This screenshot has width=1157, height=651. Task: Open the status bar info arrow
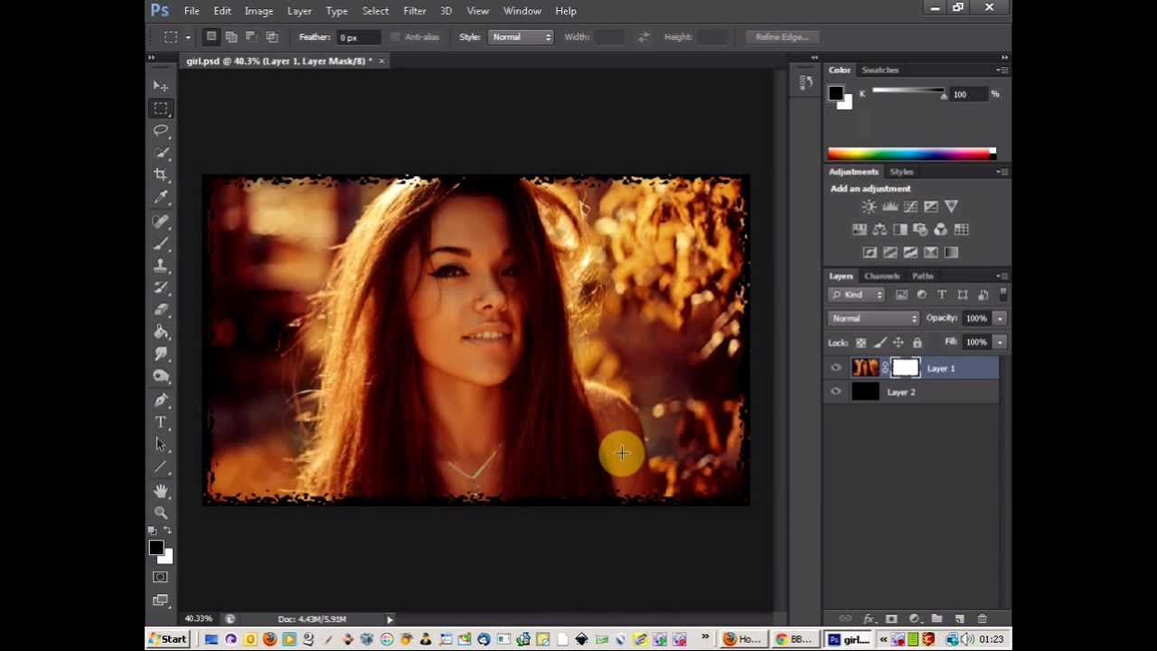coord(390,619)
